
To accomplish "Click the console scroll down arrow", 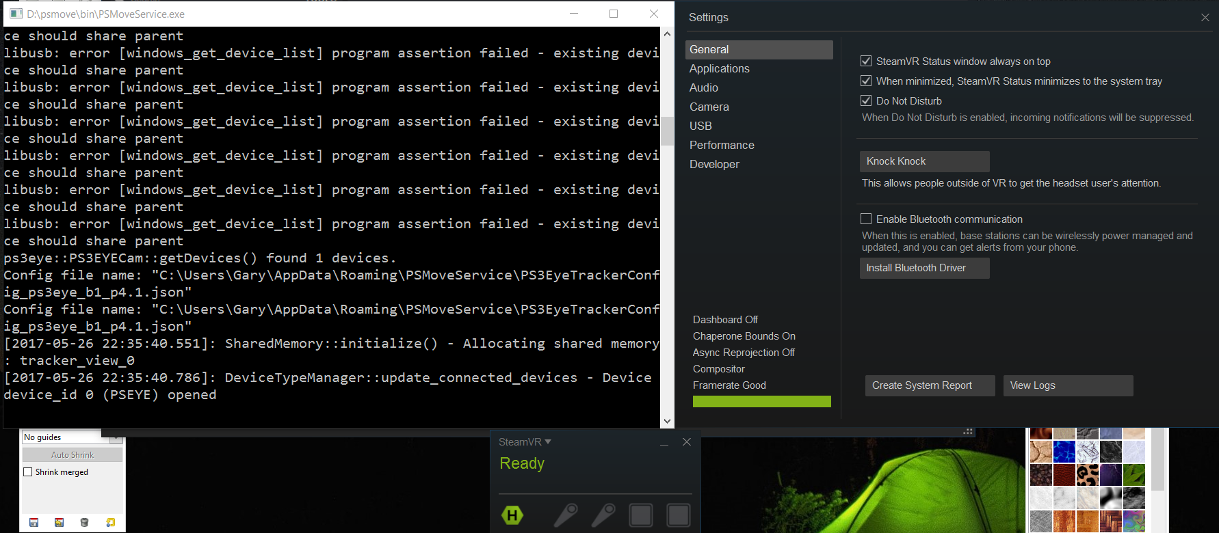I will tap(667, 422).
